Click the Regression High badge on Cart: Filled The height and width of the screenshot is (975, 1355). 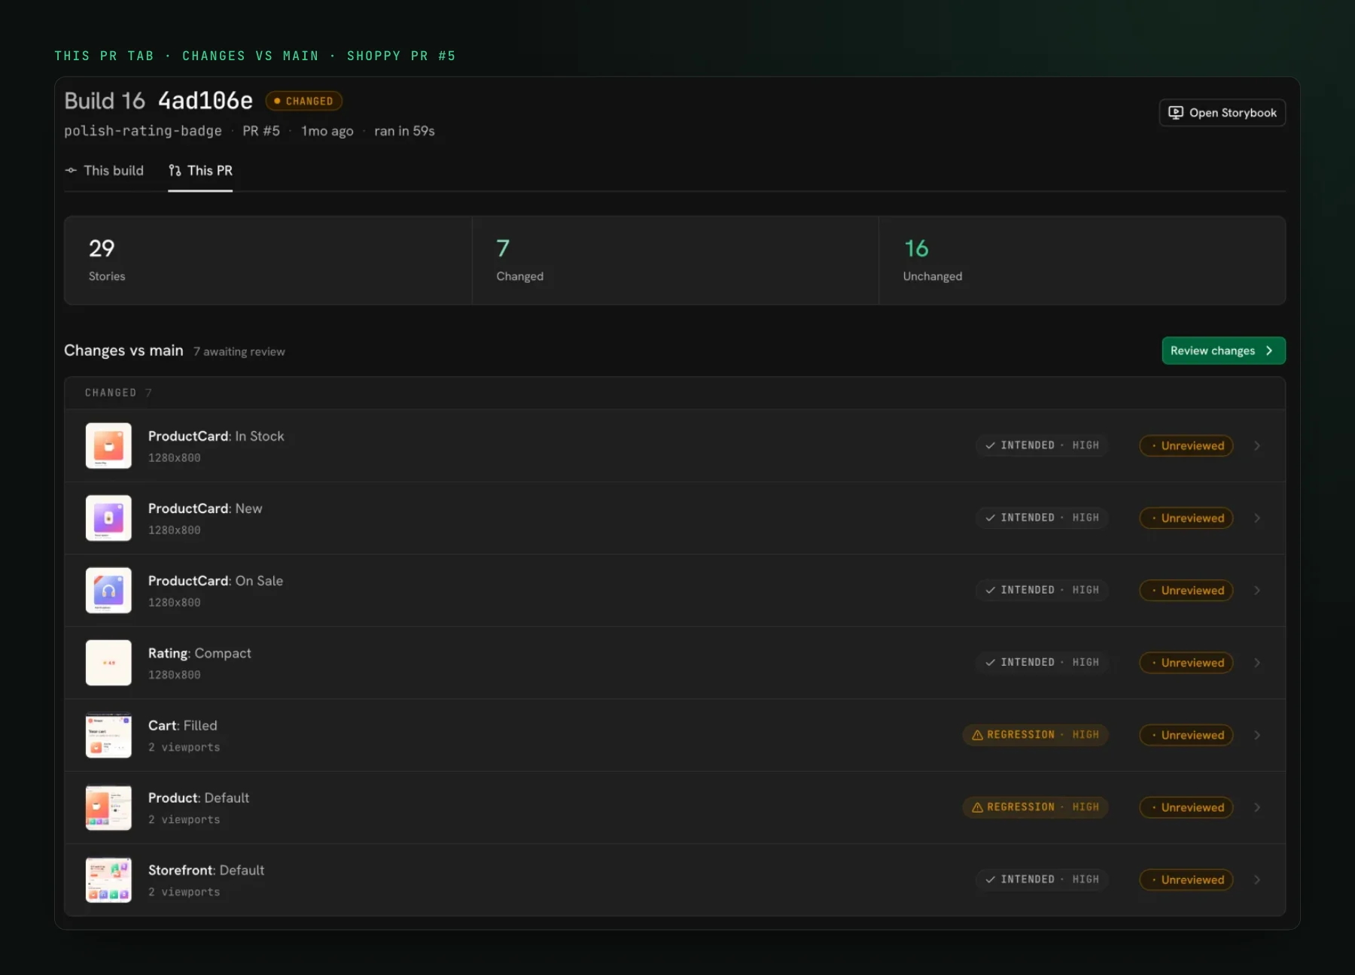click(1035, 735)
